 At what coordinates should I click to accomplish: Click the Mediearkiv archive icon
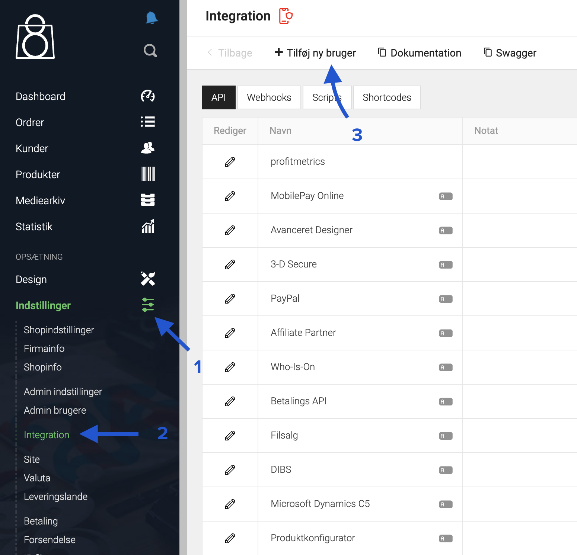(148, 200)
